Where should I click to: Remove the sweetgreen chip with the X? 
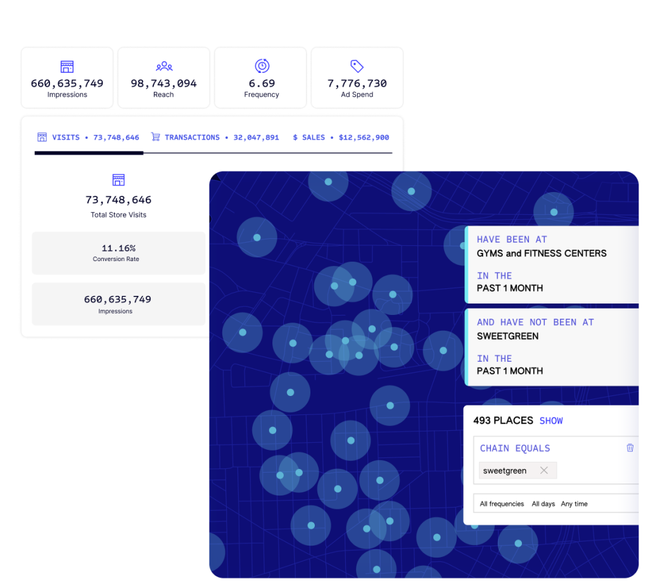tap(544, 470)
